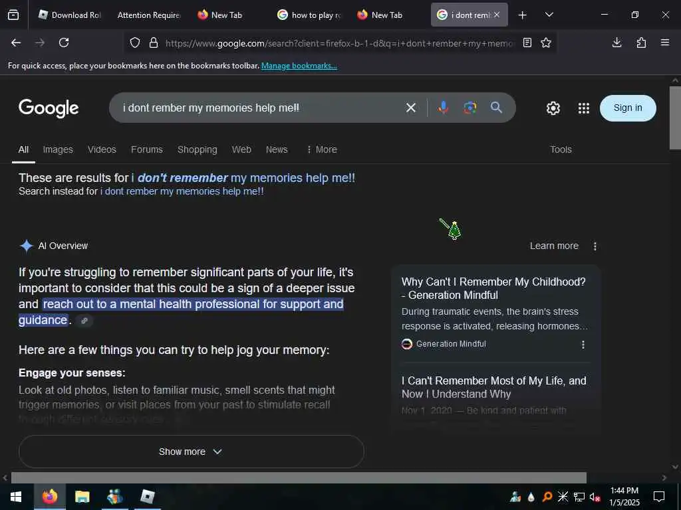Close the 'i dont rem' tab

point(497,15)
